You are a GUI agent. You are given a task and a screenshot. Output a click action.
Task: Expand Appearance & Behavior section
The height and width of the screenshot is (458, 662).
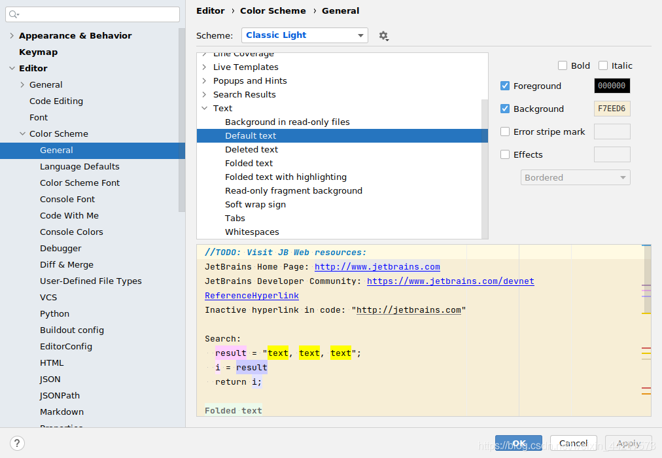[12, 36]
